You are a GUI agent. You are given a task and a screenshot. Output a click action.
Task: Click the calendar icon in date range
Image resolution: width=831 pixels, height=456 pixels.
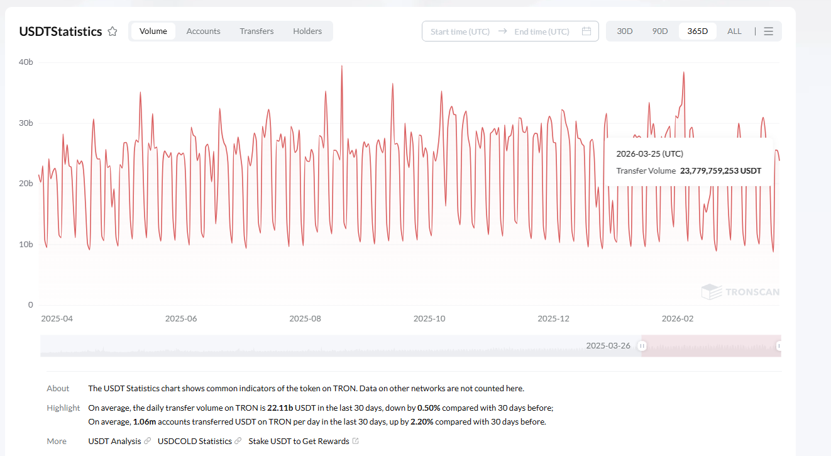(586, 31)
